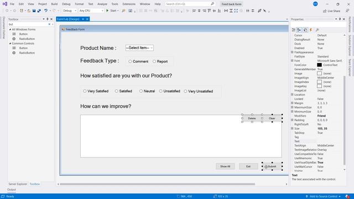
Task: Open the Output tab at the bottom
Action: (x=12, y=190)
